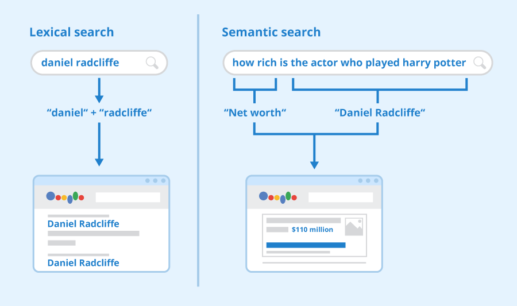Viewport: 517px width, 306px height.
Task: Click the logo in the lexical results window
Action: (x=65, y=197)
